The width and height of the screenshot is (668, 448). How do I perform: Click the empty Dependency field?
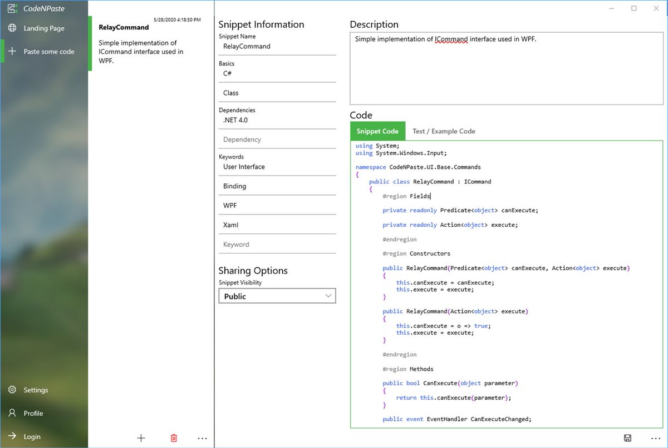277,140
